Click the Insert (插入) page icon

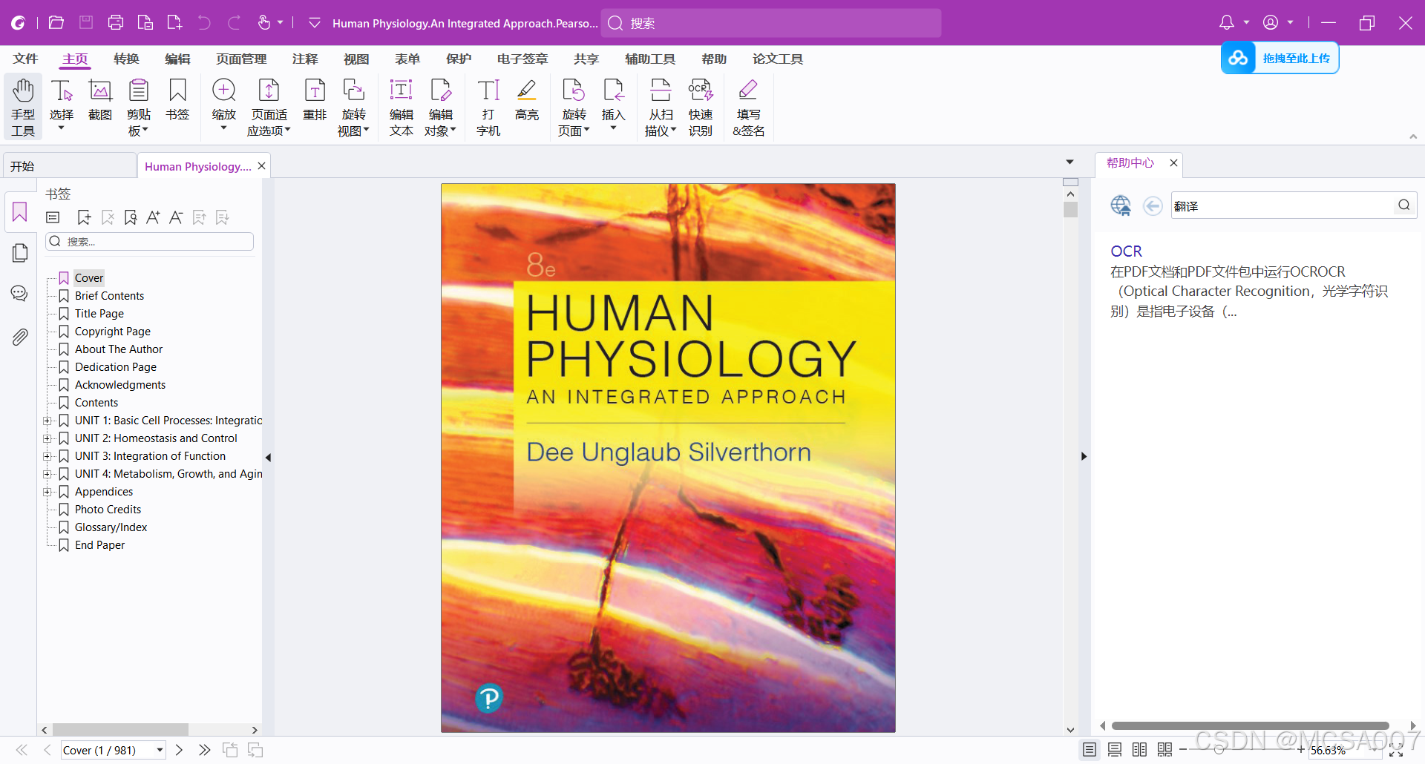614,107
